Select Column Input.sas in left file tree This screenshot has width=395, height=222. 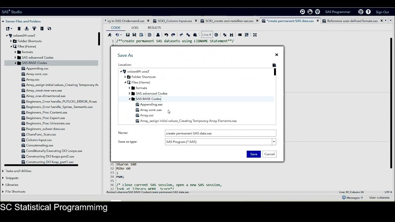point(39,140)
